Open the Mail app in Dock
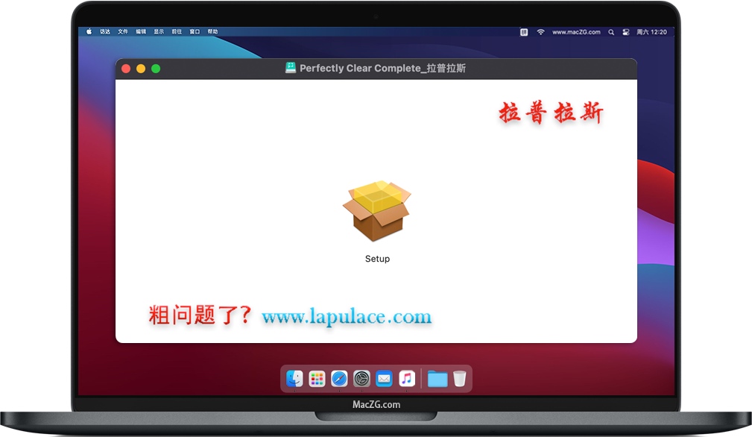The image size is (752, 437). pos(384,379)
